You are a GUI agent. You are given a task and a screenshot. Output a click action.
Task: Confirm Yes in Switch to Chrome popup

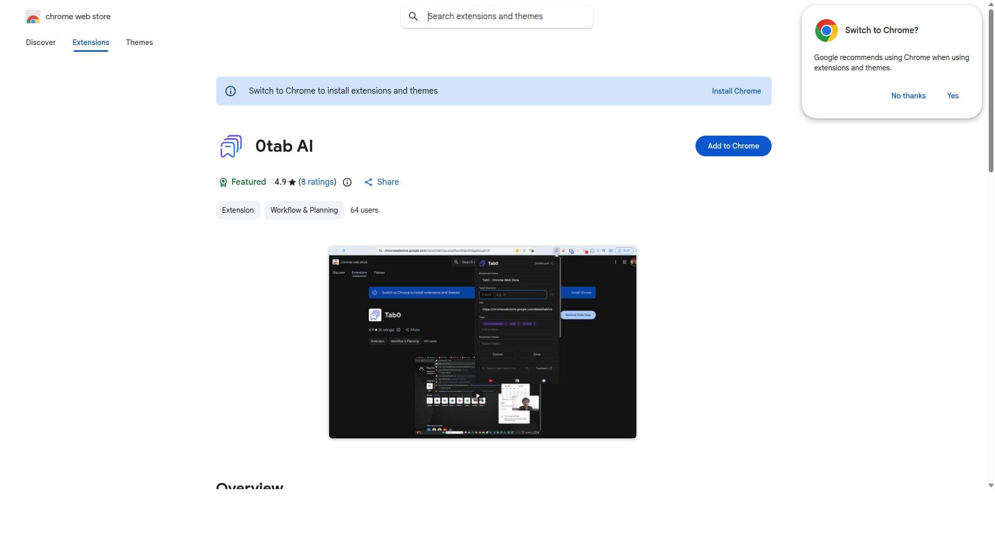[953, 96]
